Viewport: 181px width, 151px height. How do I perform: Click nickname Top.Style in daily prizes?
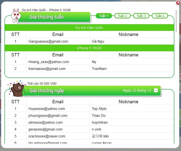coord(99,109)
